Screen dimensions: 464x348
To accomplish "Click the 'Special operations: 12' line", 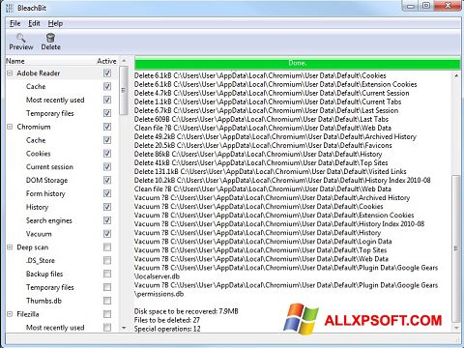I will [x=167, y=329].
